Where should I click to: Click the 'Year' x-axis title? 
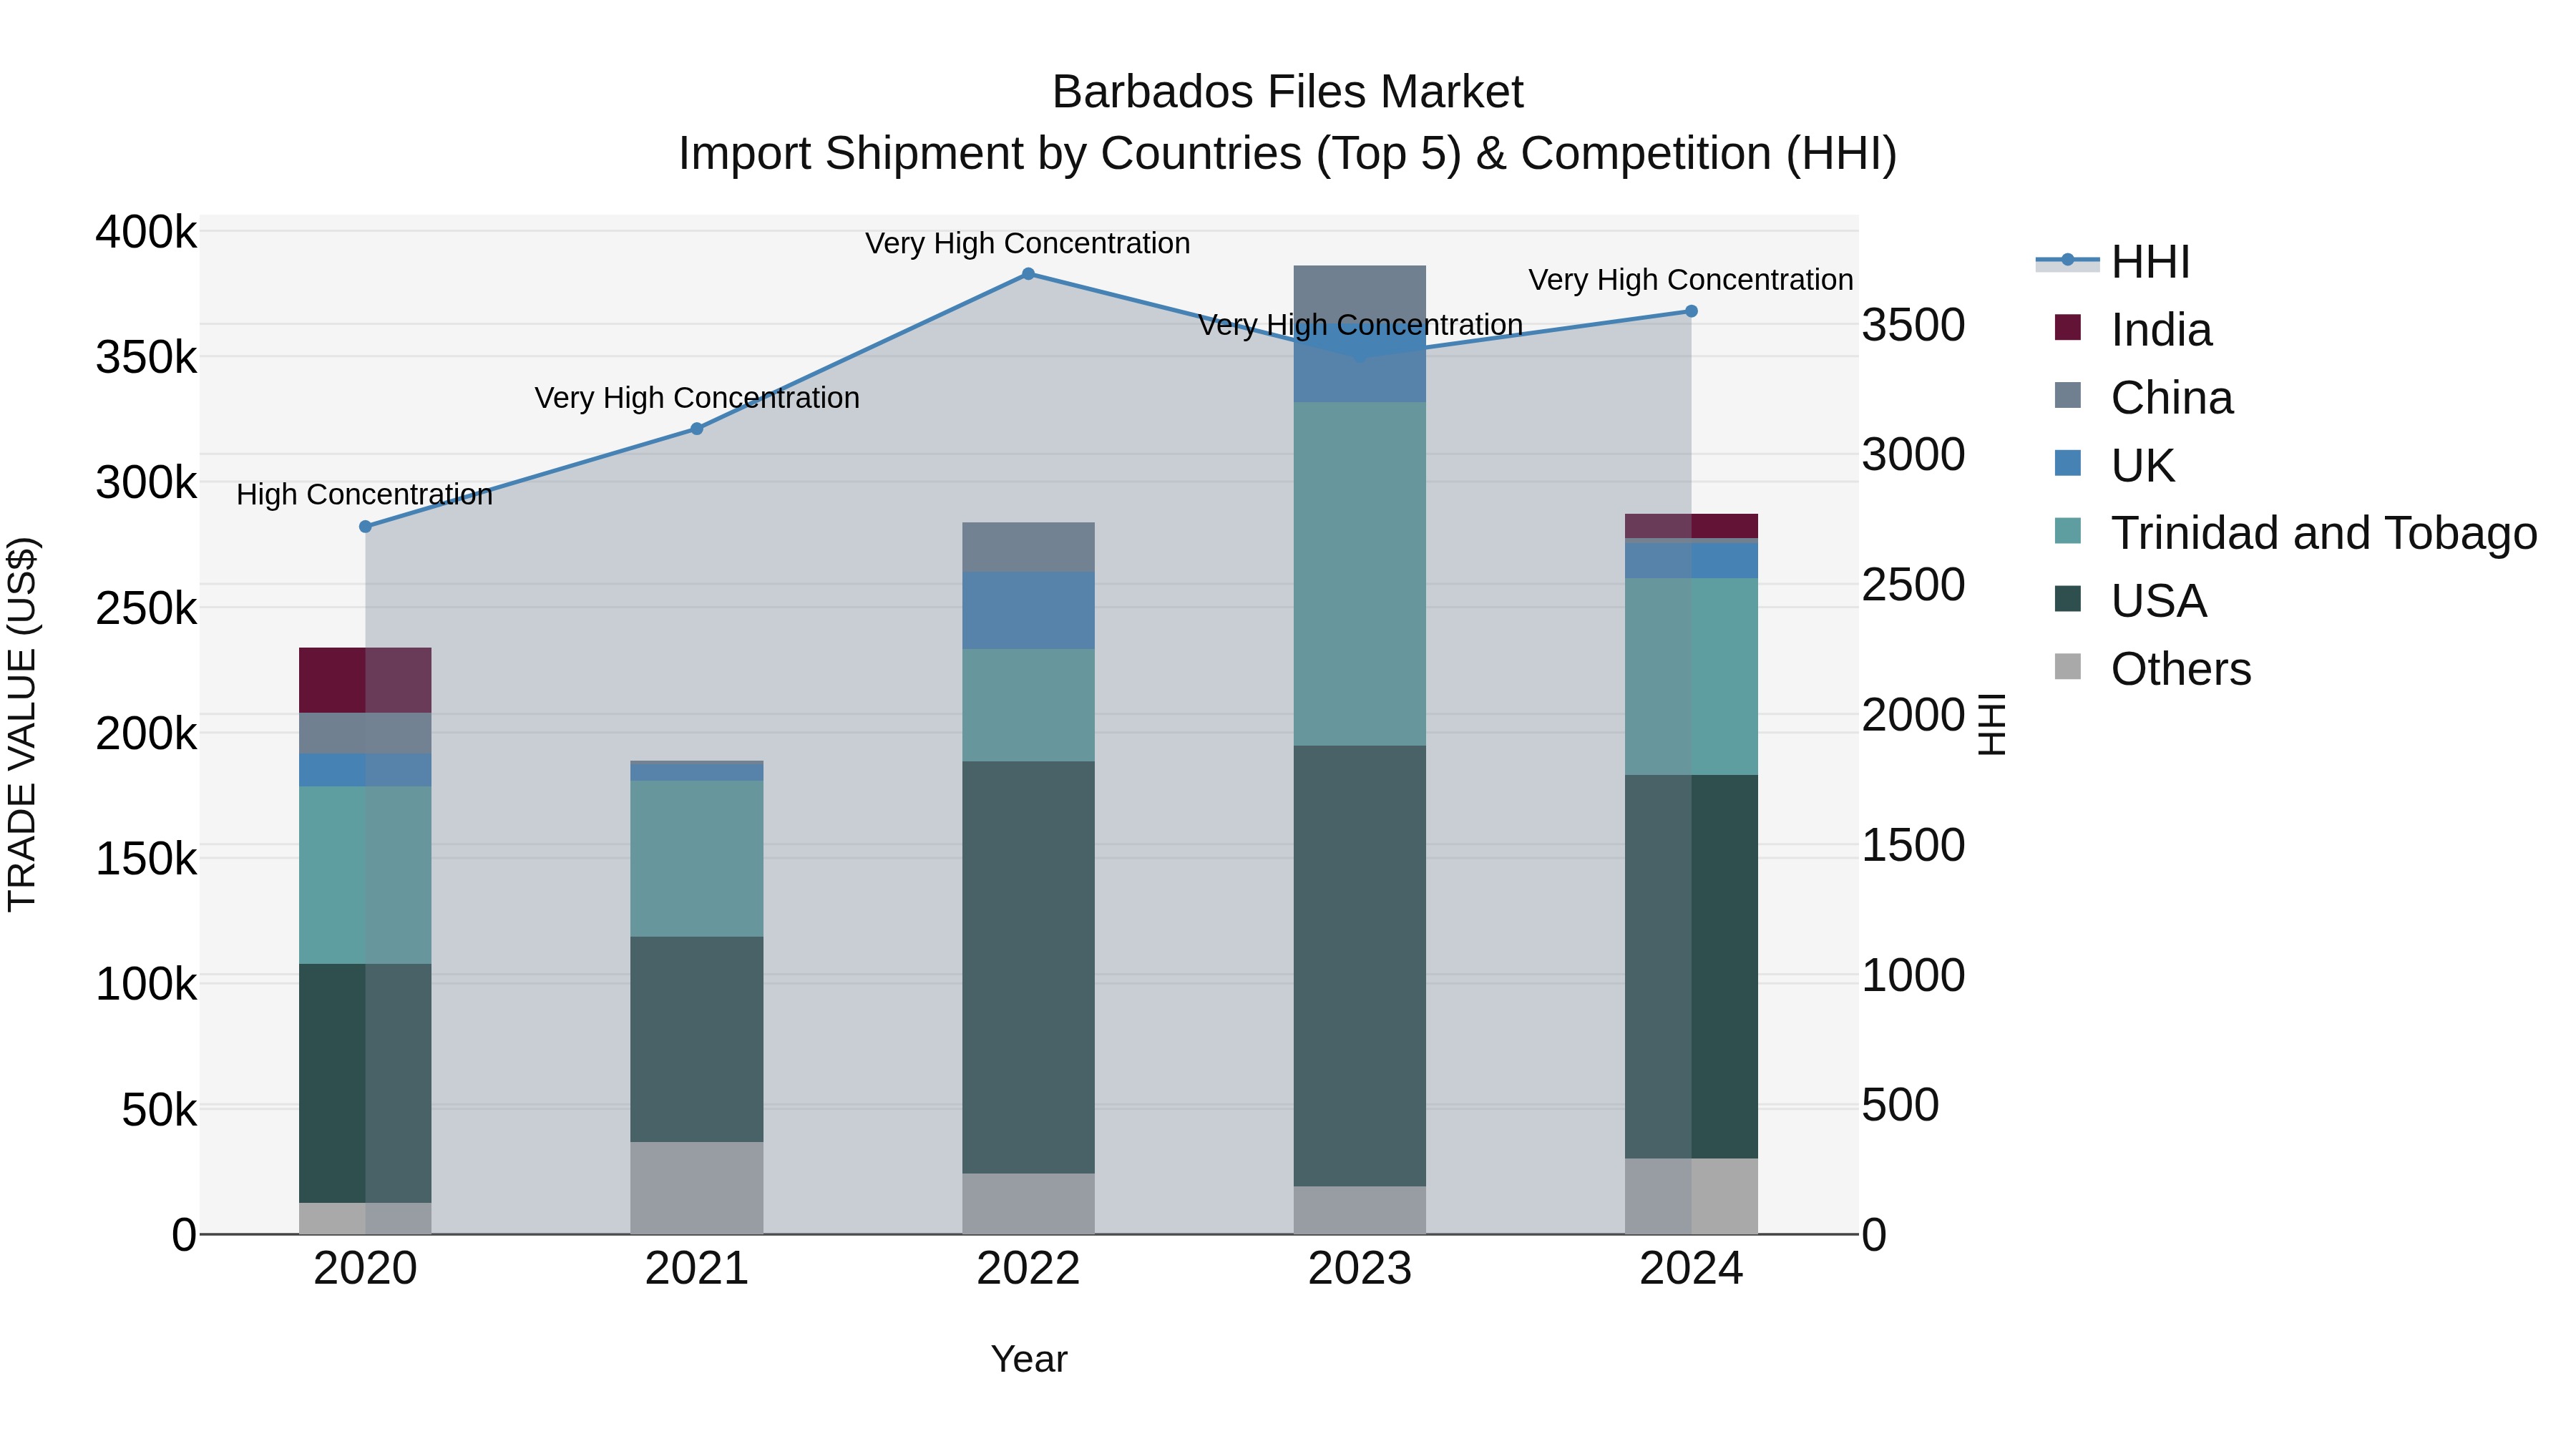pyautogui.click(x=1029, y=1360)
